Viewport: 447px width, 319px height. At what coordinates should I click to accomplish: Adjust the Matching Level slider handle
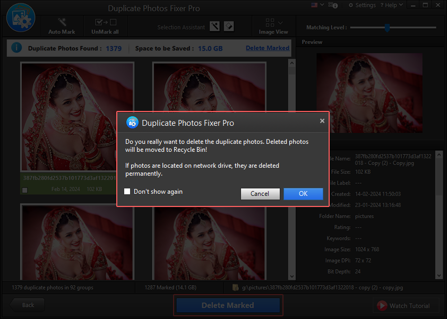pos(387,28)
